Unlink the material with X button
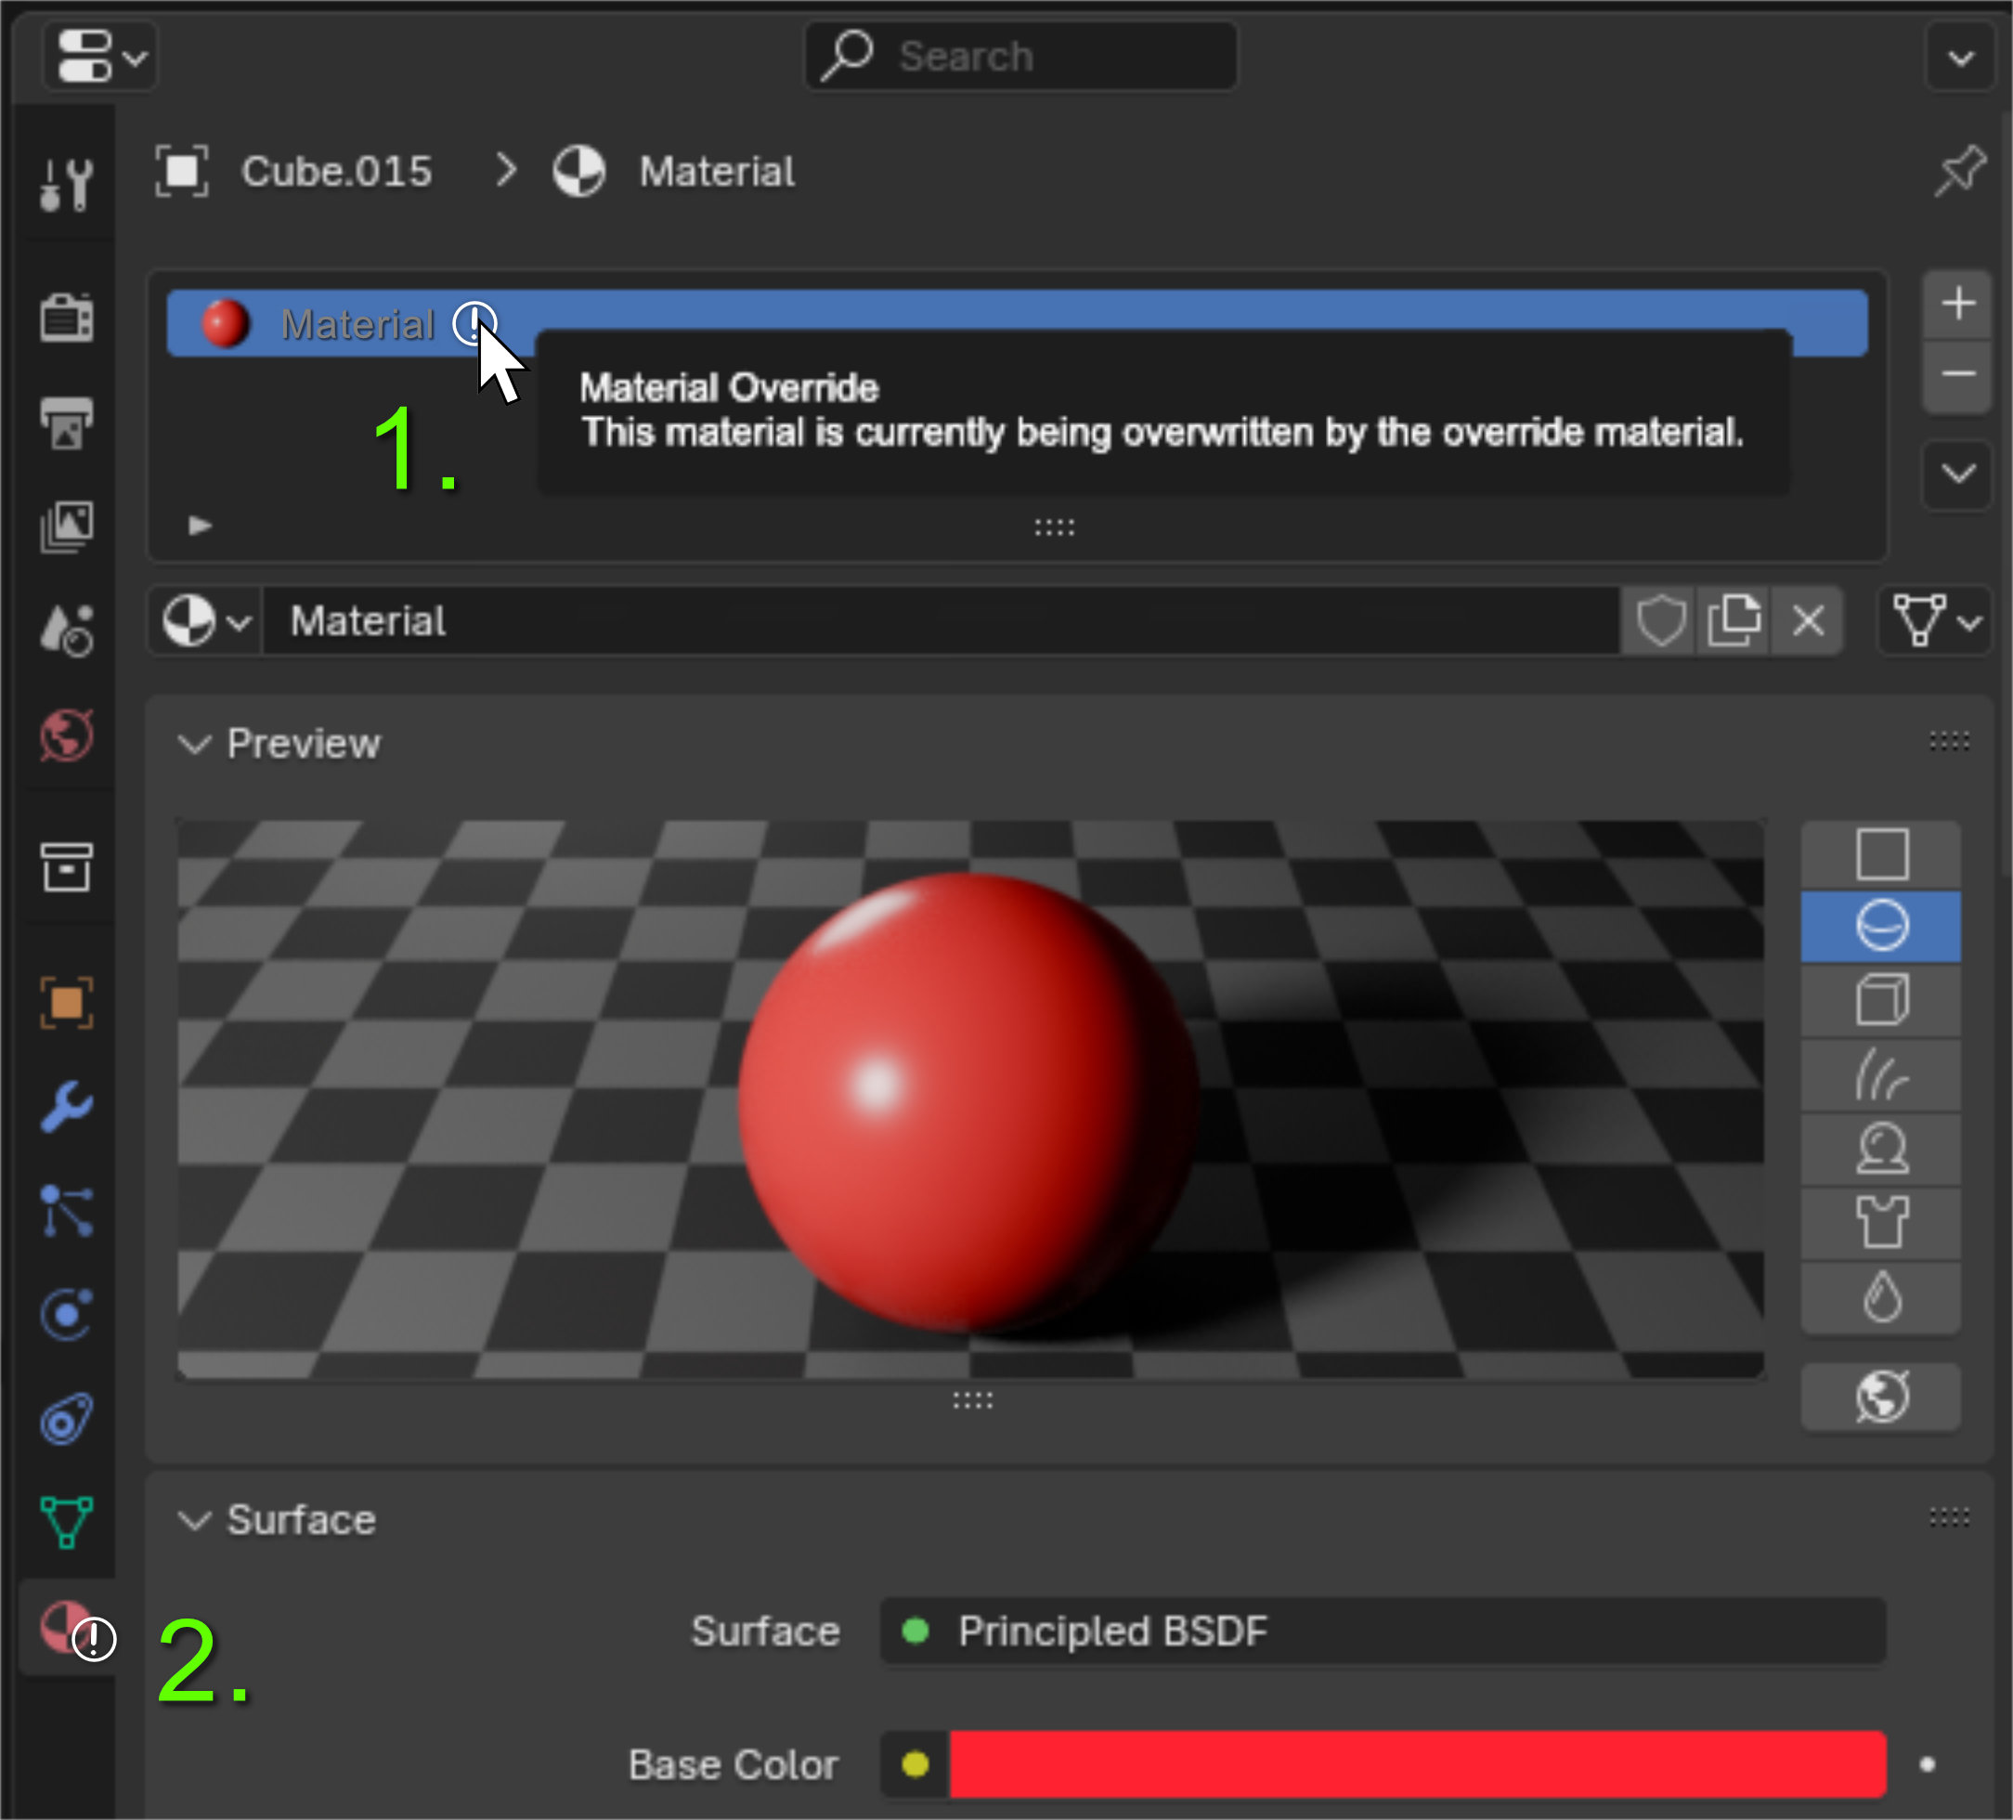This screenshot has height=1820, width=2013. click(x=1809, y=621)
